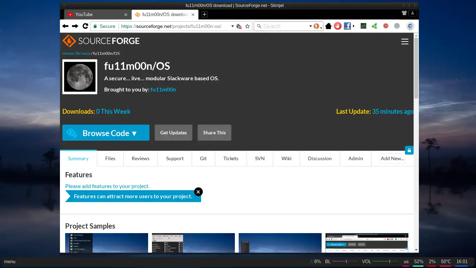Open the DuckDuckGo search engine selector

(x=317, y=26)
